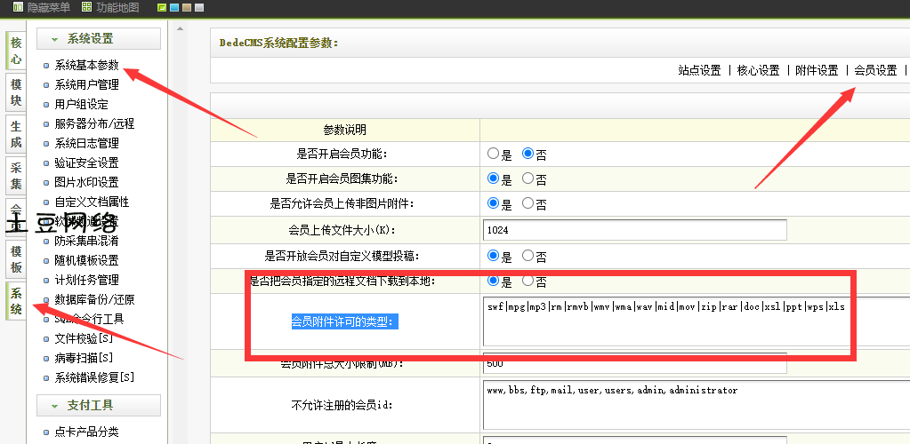Open 病毒扫描[S] in sidebar
The image size is (910, 444).
[84, 358]
